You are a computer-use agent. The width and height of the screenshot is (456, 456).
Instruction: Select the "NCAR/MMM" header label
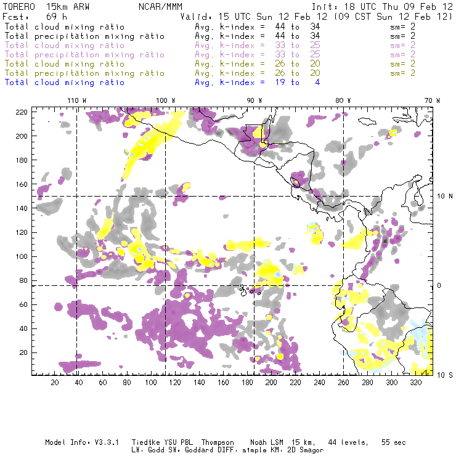point(160,7)
